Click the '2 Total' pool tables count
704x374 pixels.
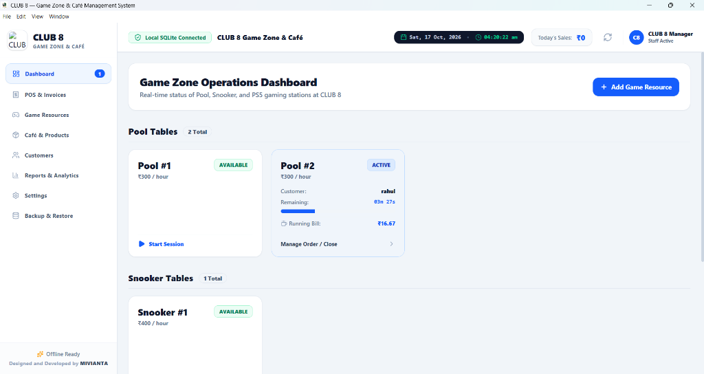tap(197, 132)
